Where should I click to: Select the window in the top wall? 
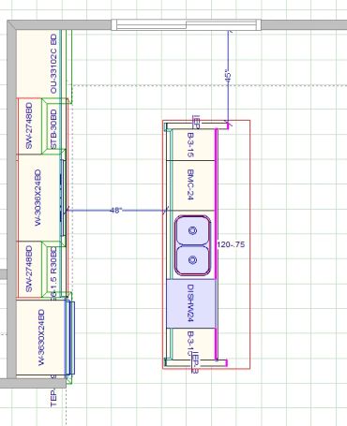pyautogui.click(x=187, y=25)
